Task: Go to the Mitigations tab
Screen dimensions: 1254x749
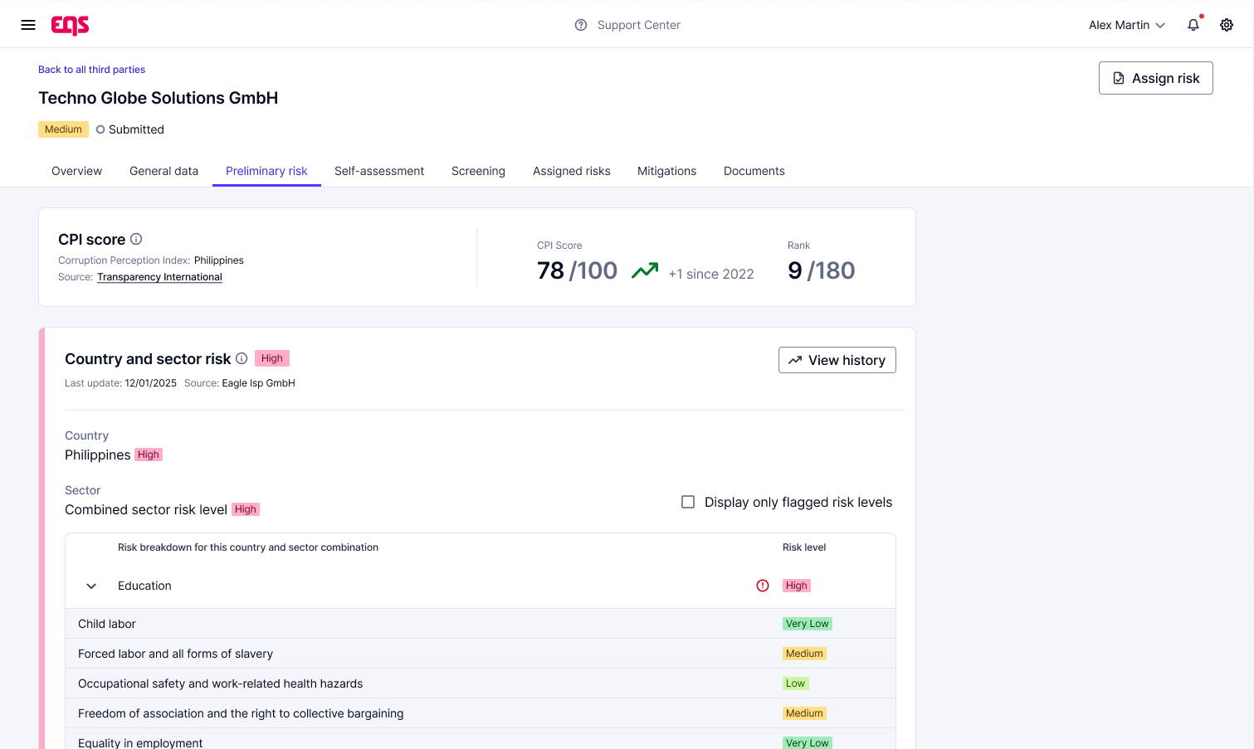Action: (x=666, y=171)
